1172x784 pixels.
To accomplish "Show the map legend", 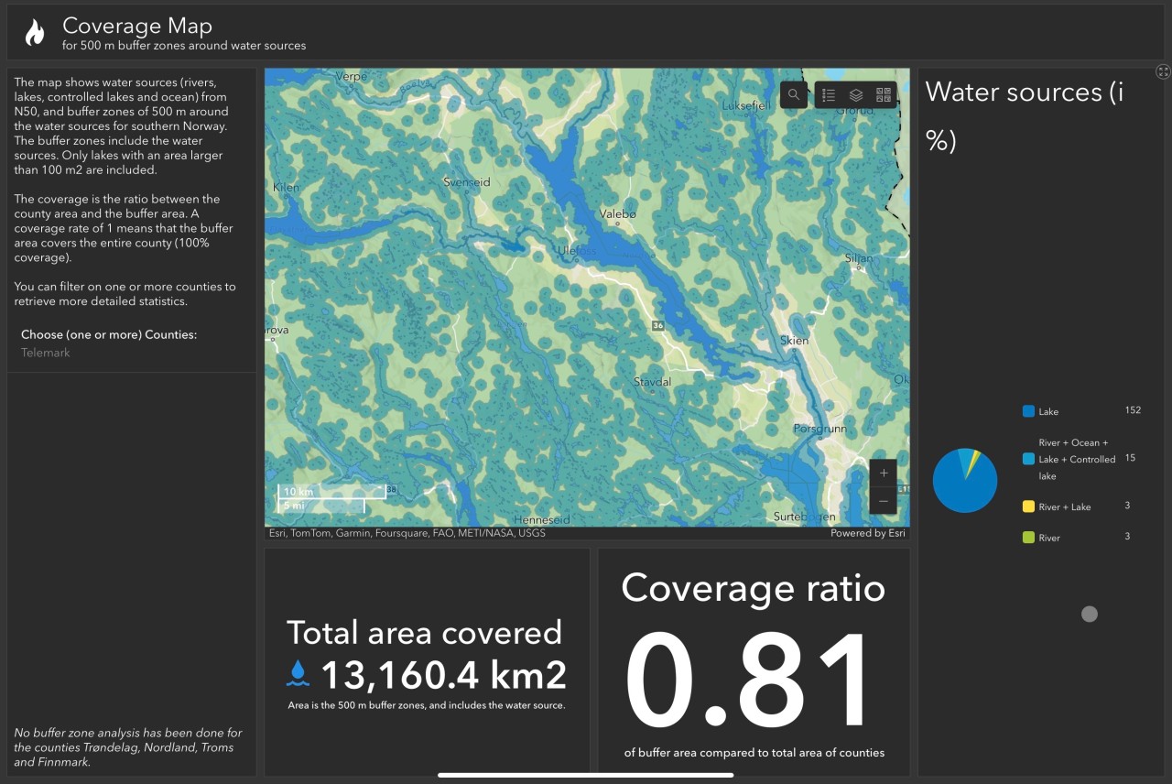I will (829, 95).
